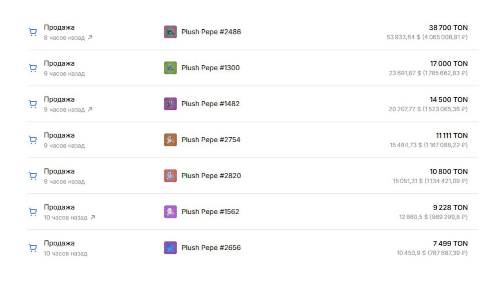Click the 11 111 TON sale price
Image resolution: width=501 pixels, height=281 pixels.
pos(452,136)
